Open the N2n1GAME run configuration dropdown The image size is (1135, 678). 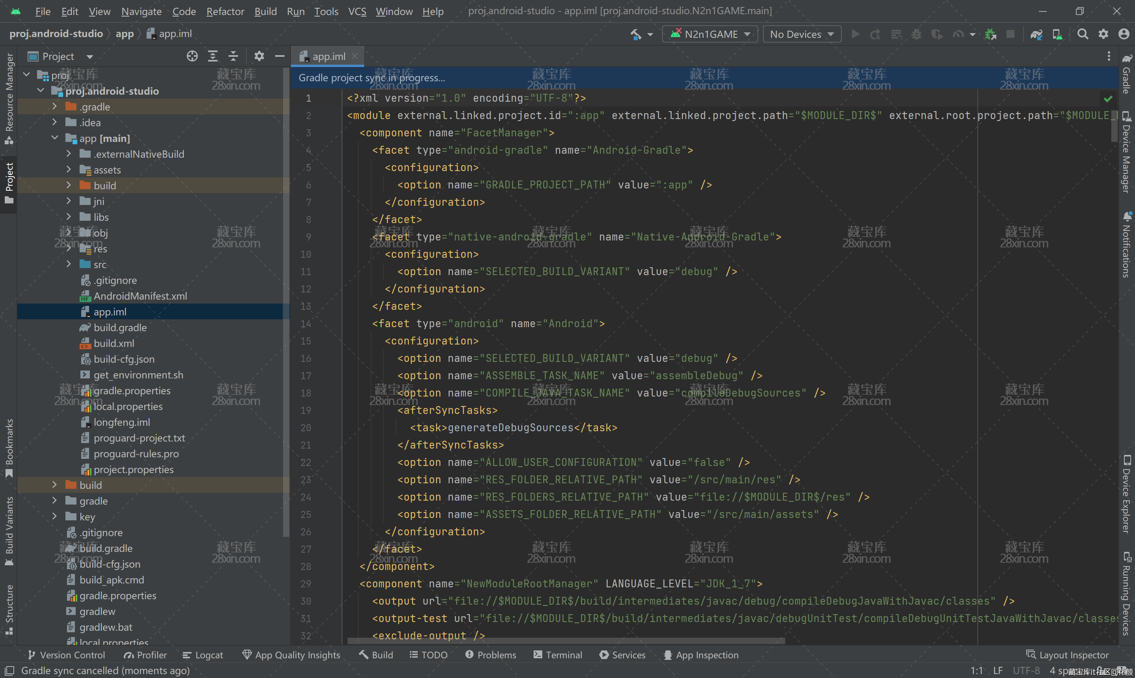[x=711, y=34]
